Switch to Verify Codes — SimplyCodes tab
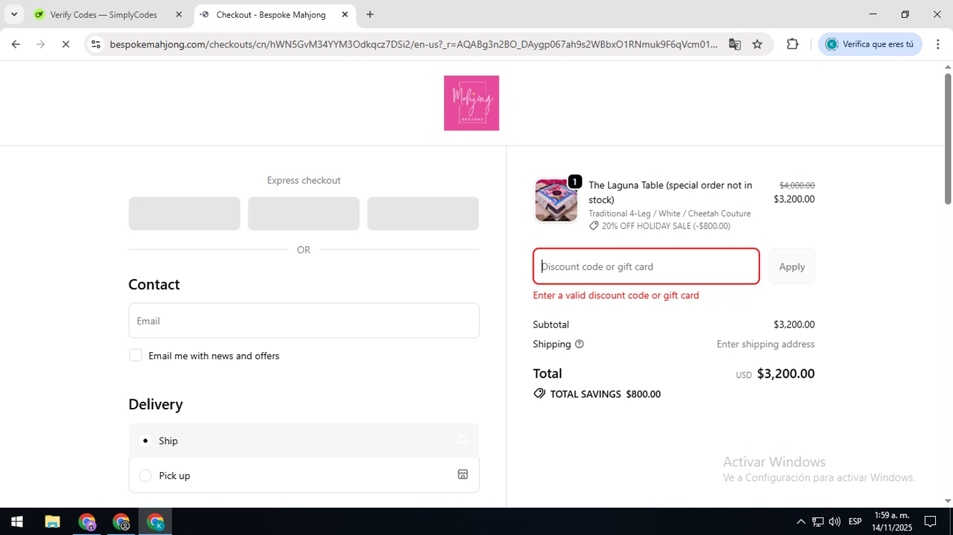 (104, 15)
